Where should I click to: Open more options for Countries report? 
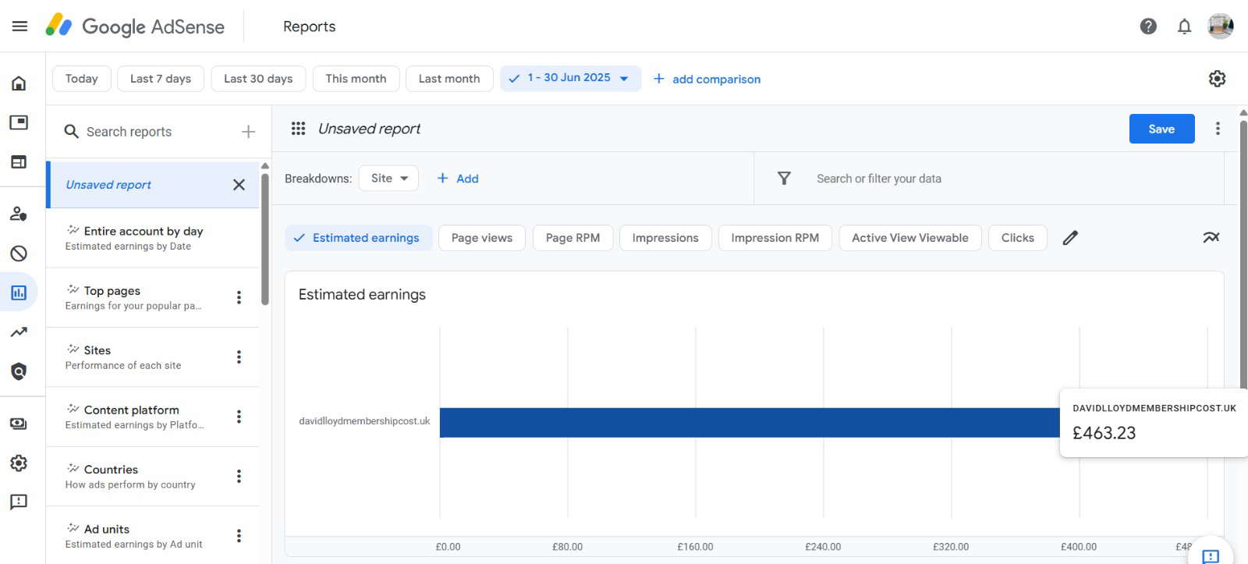coord(239,476)
